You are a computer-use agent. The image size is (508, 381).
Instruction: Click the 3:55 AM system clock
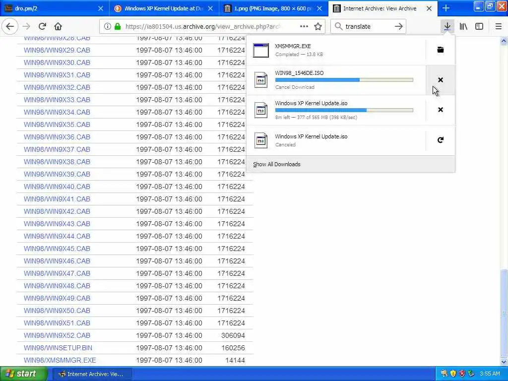(x=490, y=374)
